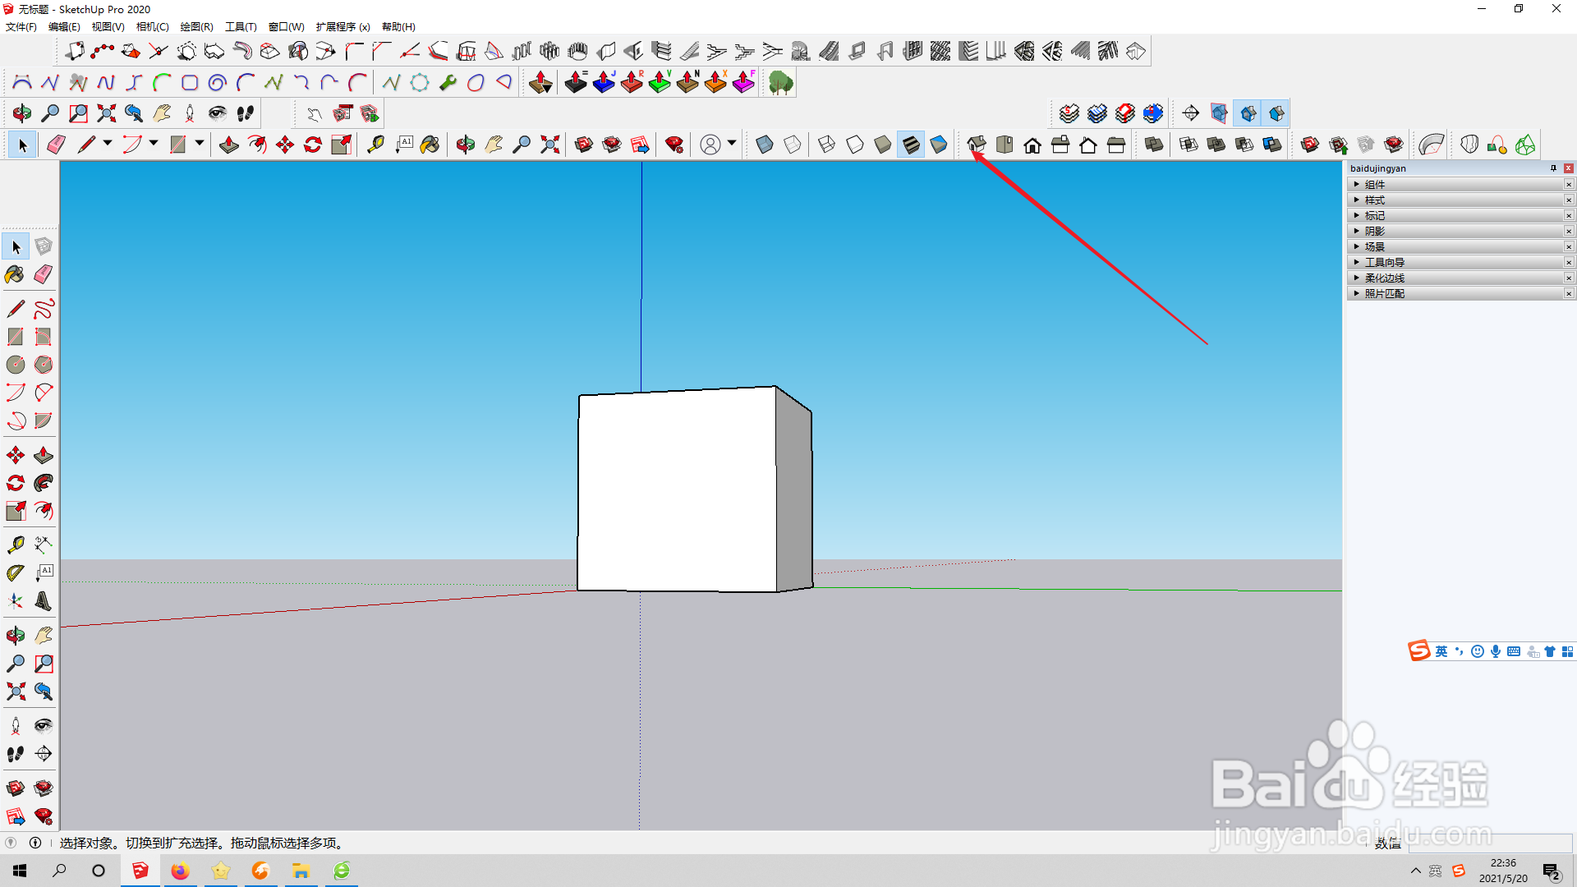
Task: Toggle Shaded With Textures face style
Action: 911,145
